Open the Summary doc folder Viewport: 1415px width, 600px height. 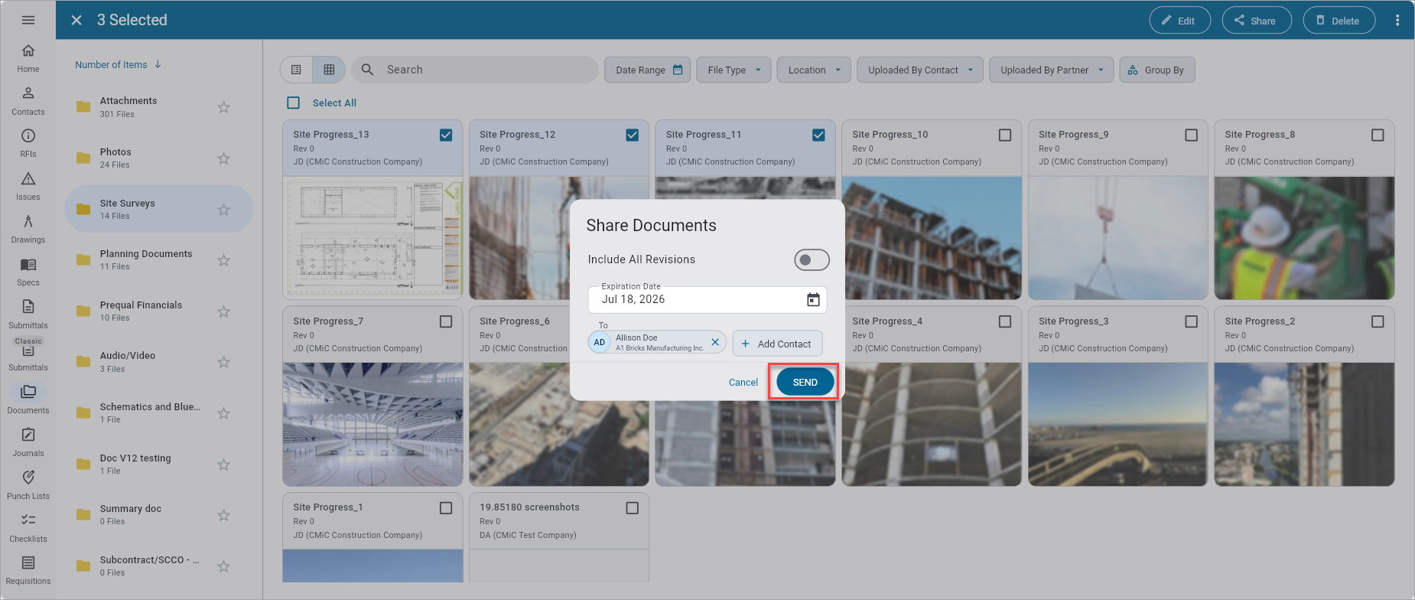(159, 515)
